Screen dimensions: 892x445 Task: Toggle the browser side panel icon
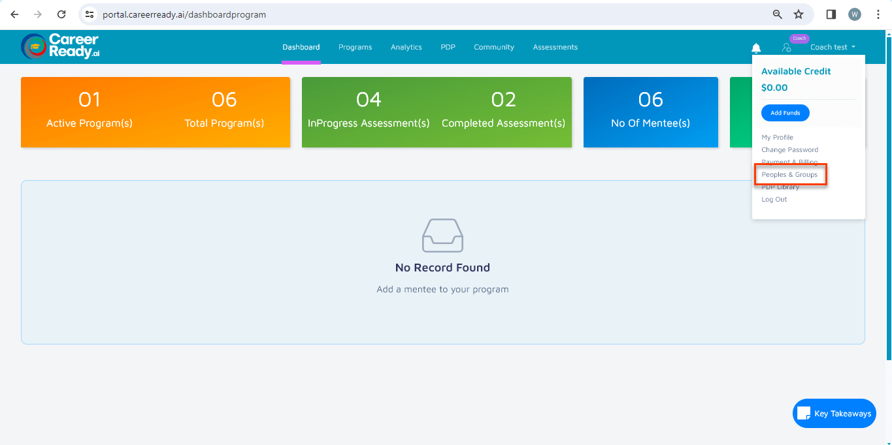pos(831,14)
